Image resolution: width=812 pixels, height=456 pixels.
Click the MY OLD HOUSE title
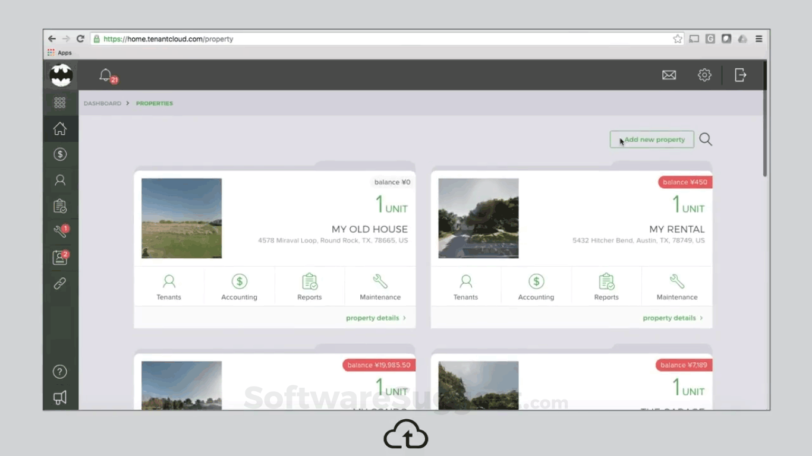tap(370, 229)
